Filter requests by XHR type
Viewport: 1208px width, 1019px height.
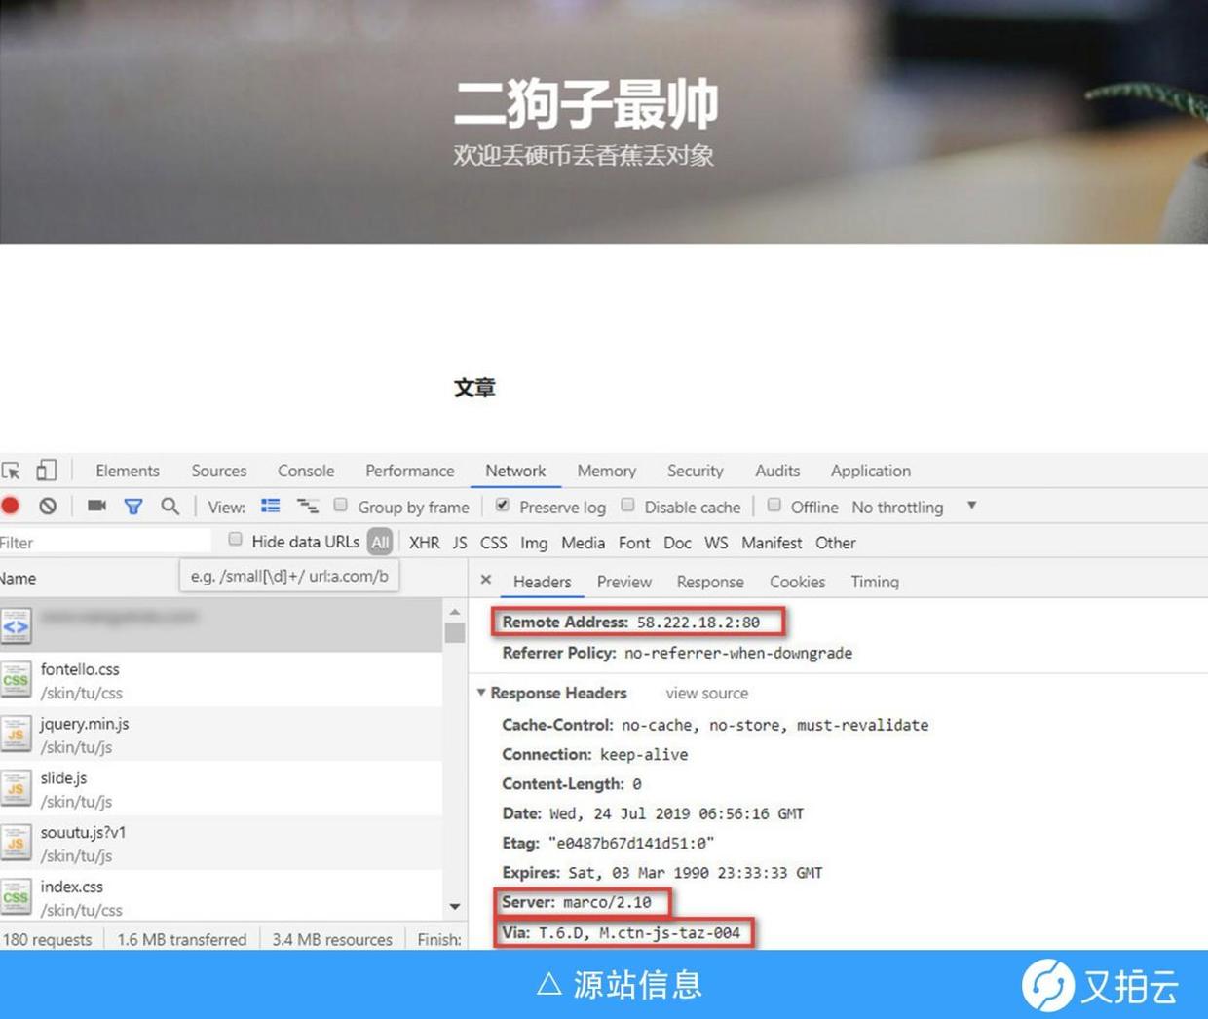coord(424,543)
